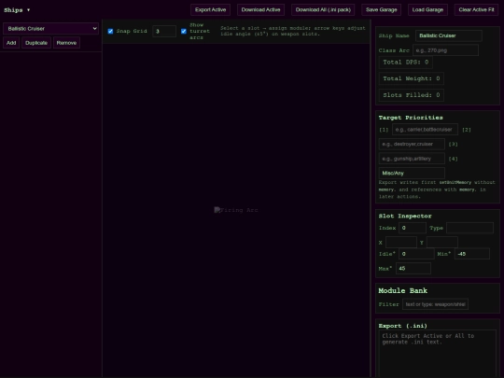Click the Module Bank heading
Screen dimensions: 504x378
click(403, 290)
